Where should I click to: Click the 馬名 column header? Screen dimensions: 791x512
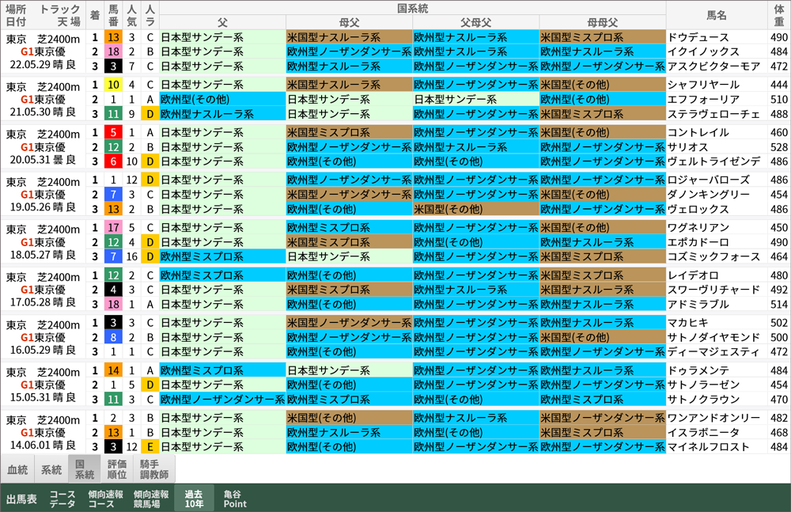click(716, 15)
